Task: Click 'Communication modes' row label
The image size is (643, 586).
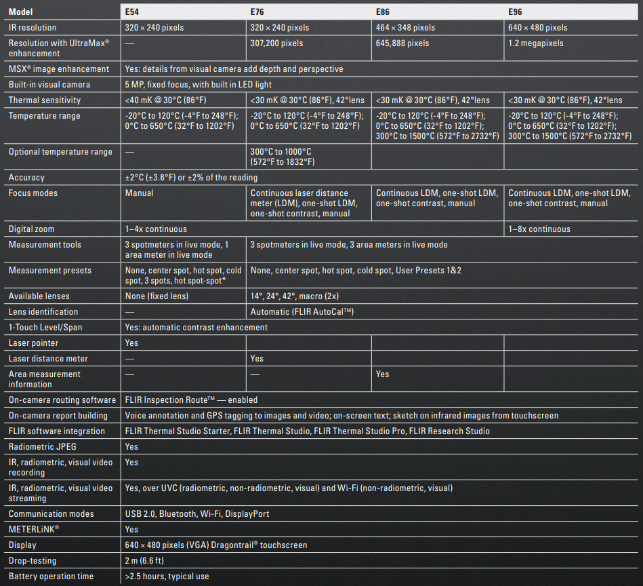Action: coord(51,514)
